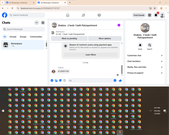The width and height of the screenshot is (169, 135).
Task: Click More options button
Action: point(105,38)
